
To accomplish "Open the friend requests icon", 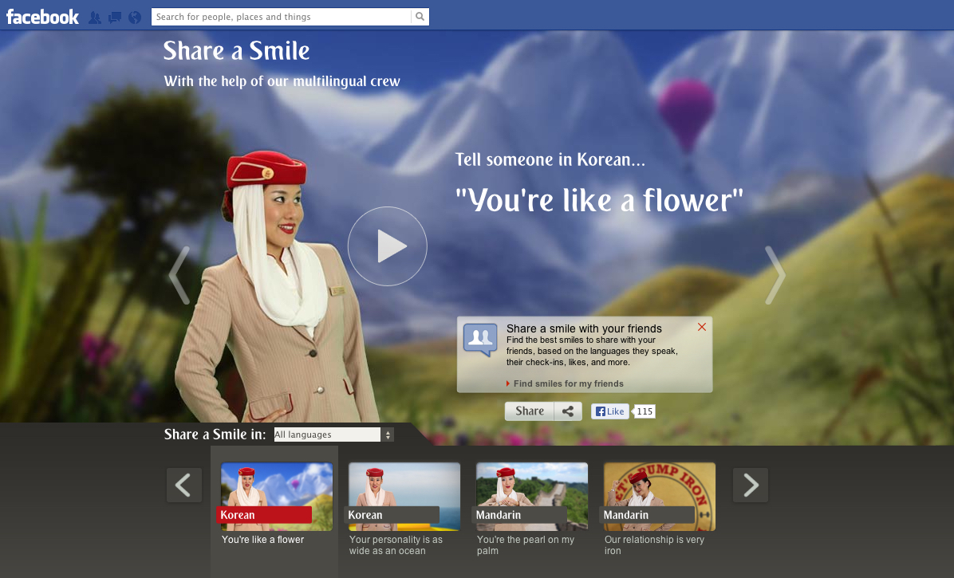I will [95, 18].
